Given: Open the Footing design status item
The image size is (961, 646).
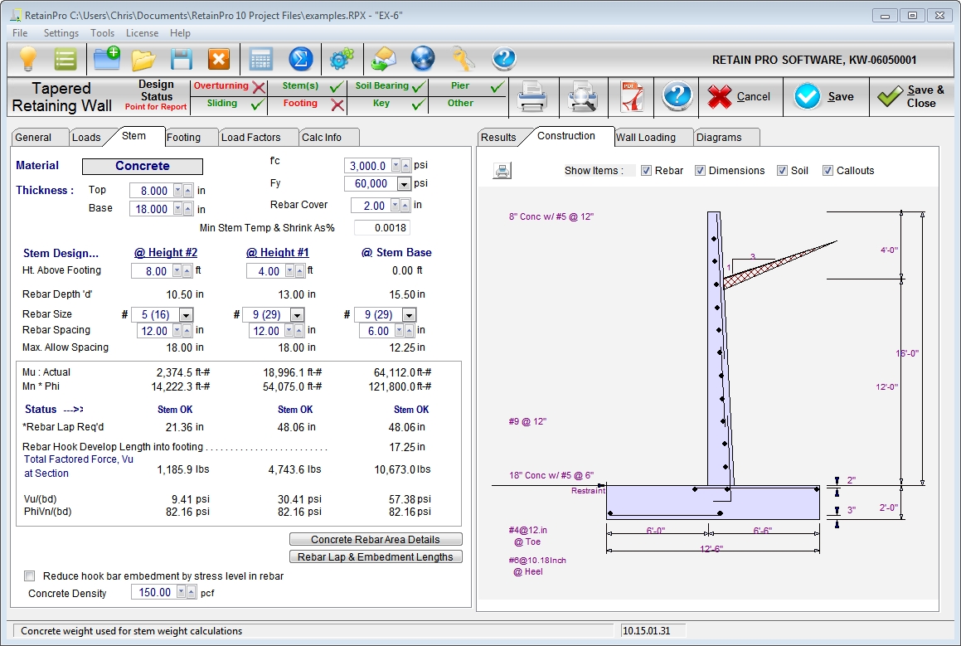Looking at the screenshot, I should [313, 104].
